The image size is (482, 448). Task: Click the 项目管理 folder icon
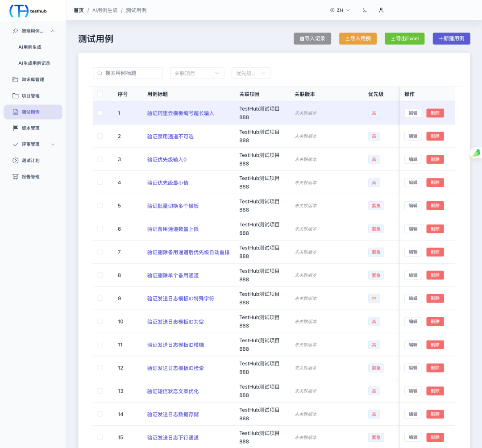15,96
